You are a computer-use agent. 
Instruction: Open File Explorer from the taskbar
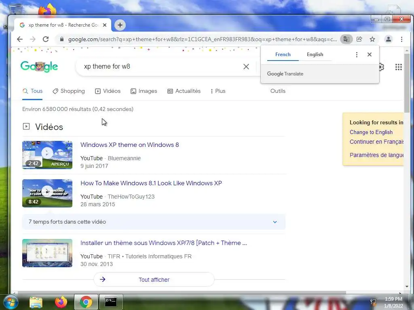pos(36,302)
